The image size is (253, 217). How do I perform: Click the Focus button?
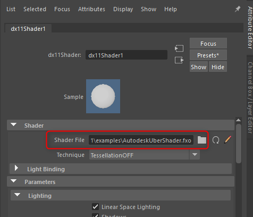click(x=208, y=43)
